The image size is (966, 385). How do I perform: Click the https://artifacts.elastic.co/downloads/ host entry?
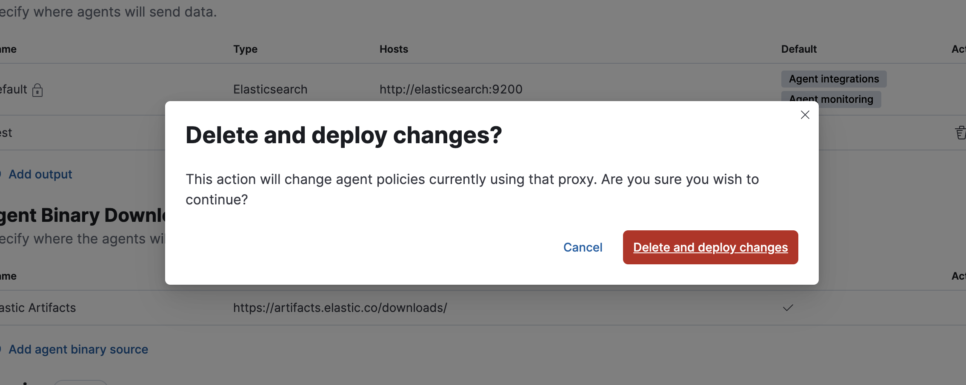coord(340,308)
